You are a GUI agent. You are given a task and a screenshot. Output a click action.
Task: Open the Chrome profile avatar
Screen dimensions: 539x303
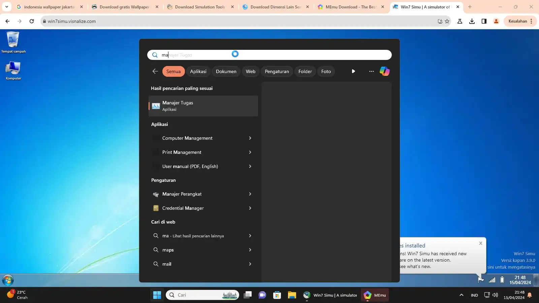click(x=496, y=21)
